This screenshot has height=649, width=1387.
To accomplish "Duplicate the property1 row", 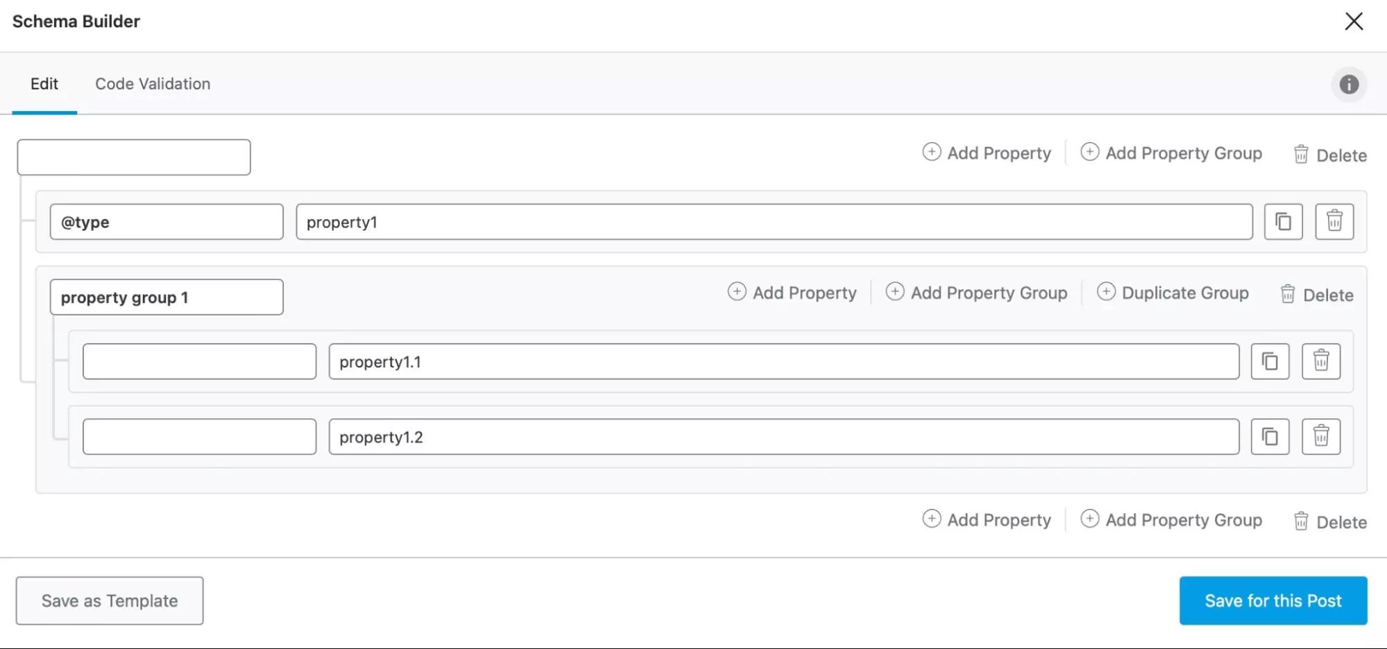I will [1283, 221].
